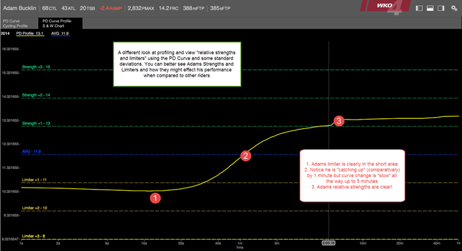Click the 2m tick on time axis
Screen dimensions: 462x251
pos(277,243)
